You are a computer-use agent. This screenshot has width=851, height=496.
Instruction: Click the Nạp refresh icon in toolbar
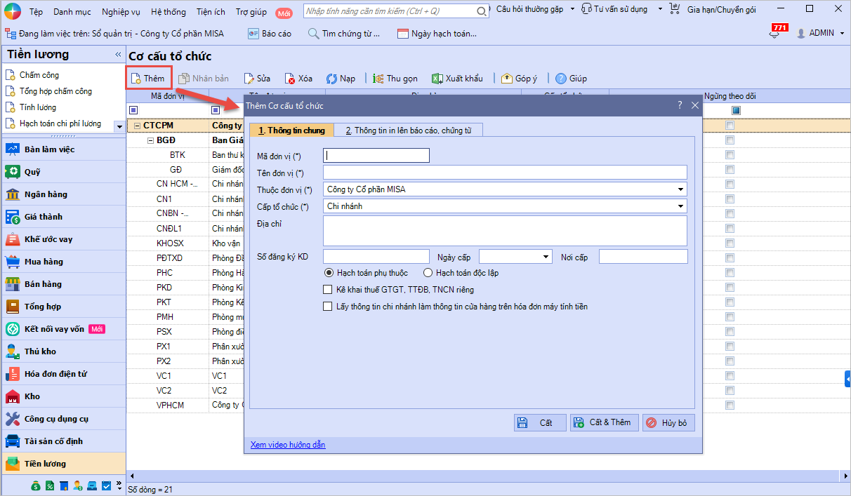pos(332,79)
